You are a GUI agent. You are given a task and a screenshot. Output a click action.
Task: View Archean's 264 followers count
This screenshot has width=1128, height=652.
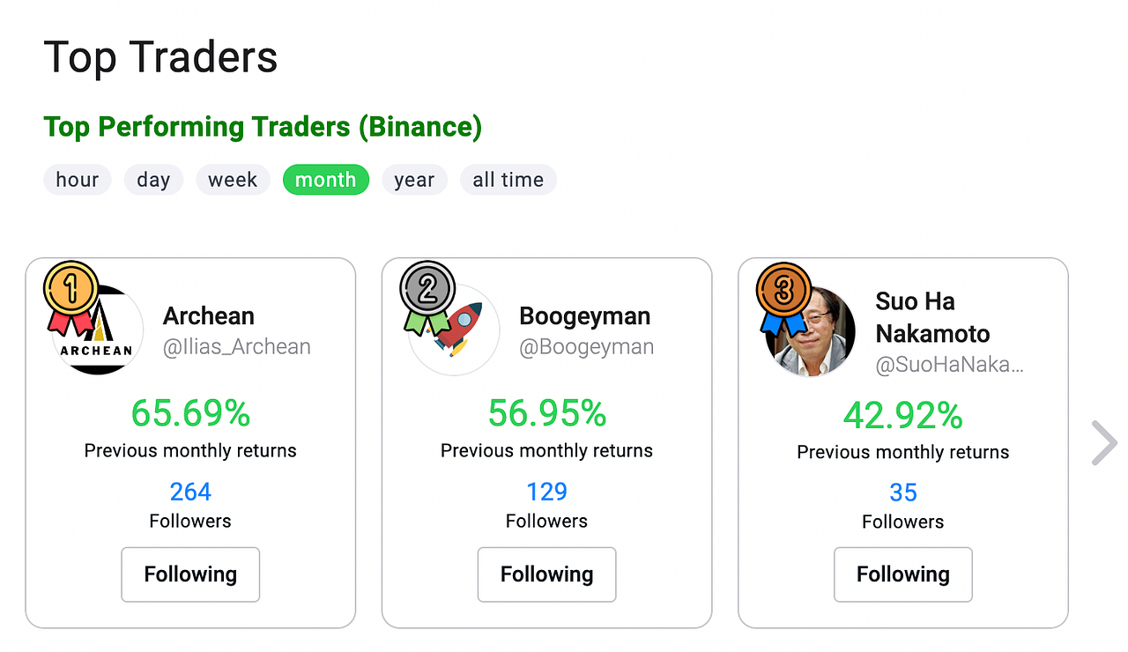point(190,492)
